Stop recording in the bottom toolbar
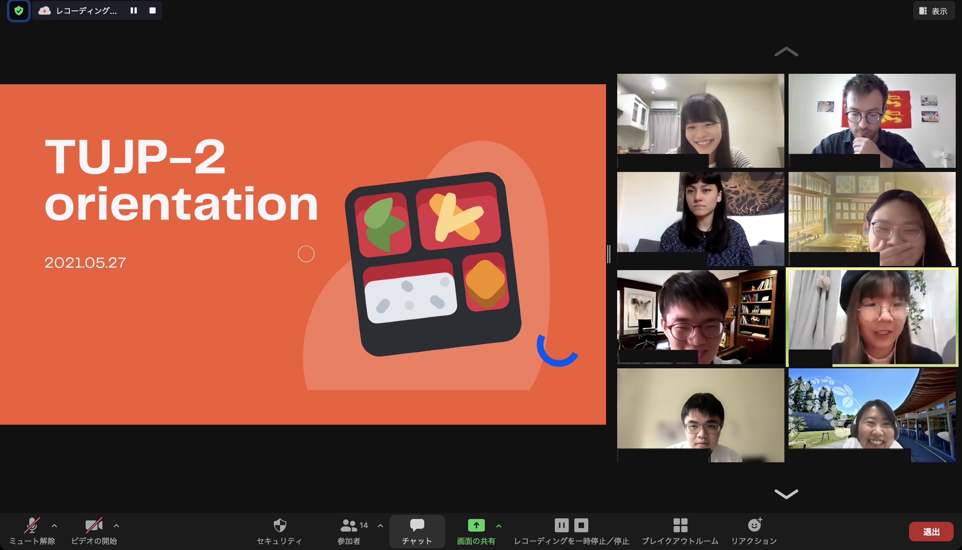Screen dimensions: 962x550 click(581, 525)
